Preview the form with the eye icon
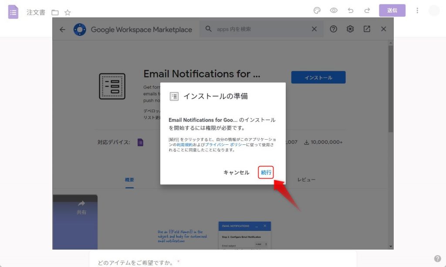Screen dimensions: 446x267 click(x=334, y=10)
